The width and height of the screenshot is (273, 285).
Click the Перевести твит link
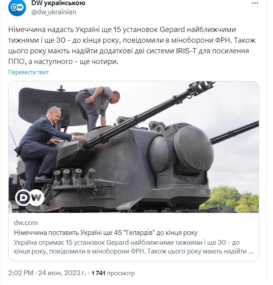[x=28, y=72]
